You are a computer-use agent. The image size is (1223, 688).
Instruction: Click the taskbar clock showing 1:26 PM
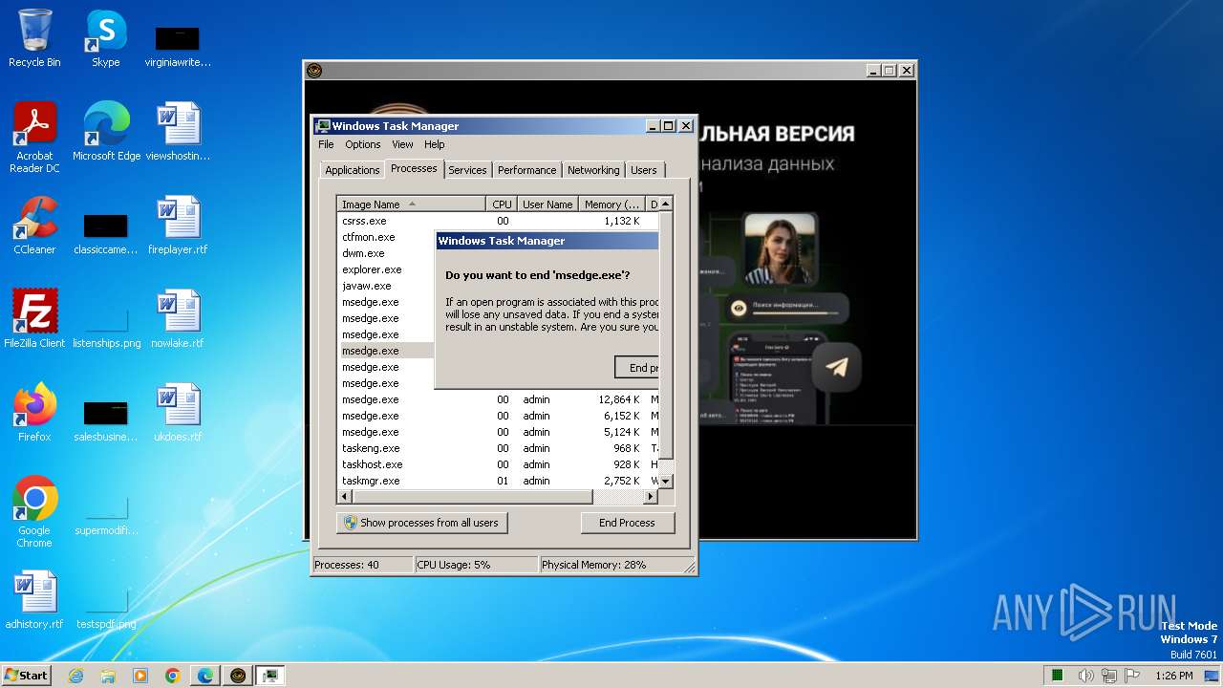pyautogui.click(x=1173, y=676)
